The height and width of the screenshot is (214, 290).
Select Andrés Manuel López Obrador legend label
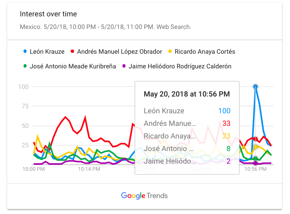point(120,52)
